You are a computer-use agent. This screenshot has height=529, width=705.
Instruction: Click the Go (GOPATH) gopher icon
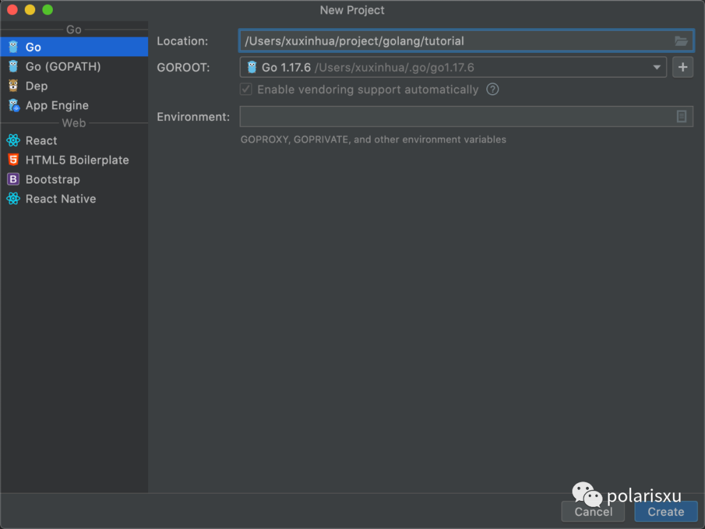13,67
